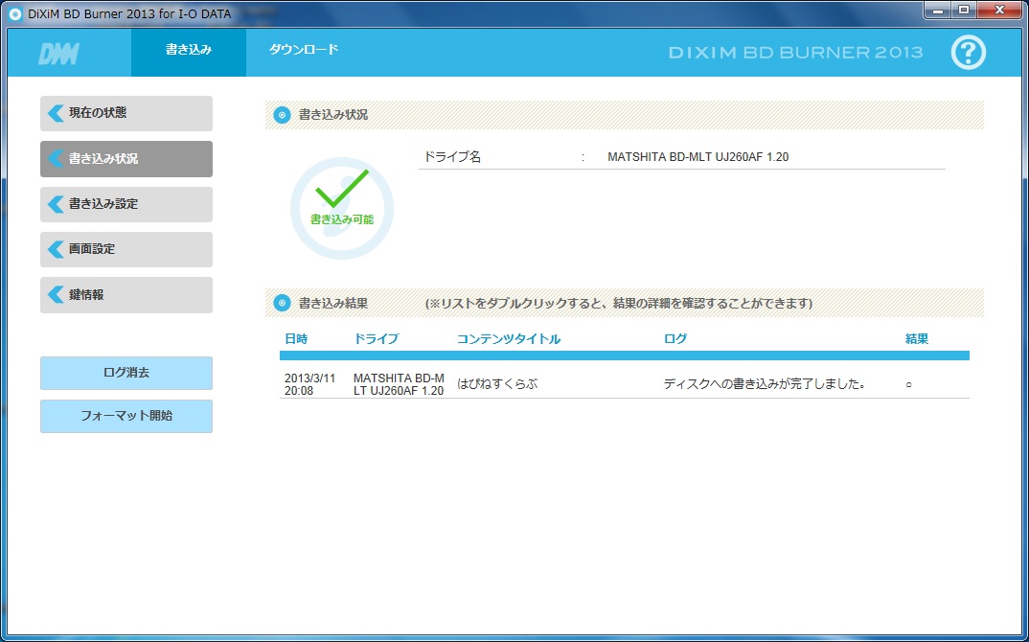Switch to the ダウンロード tab
This screenshot has width=1029, height=642.
pyautogui.click(x=303, y=49)
